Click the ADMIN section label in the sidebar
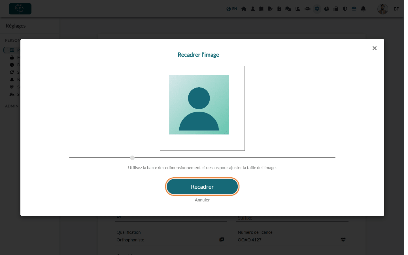408x255 pixels. tap(12, 106)
